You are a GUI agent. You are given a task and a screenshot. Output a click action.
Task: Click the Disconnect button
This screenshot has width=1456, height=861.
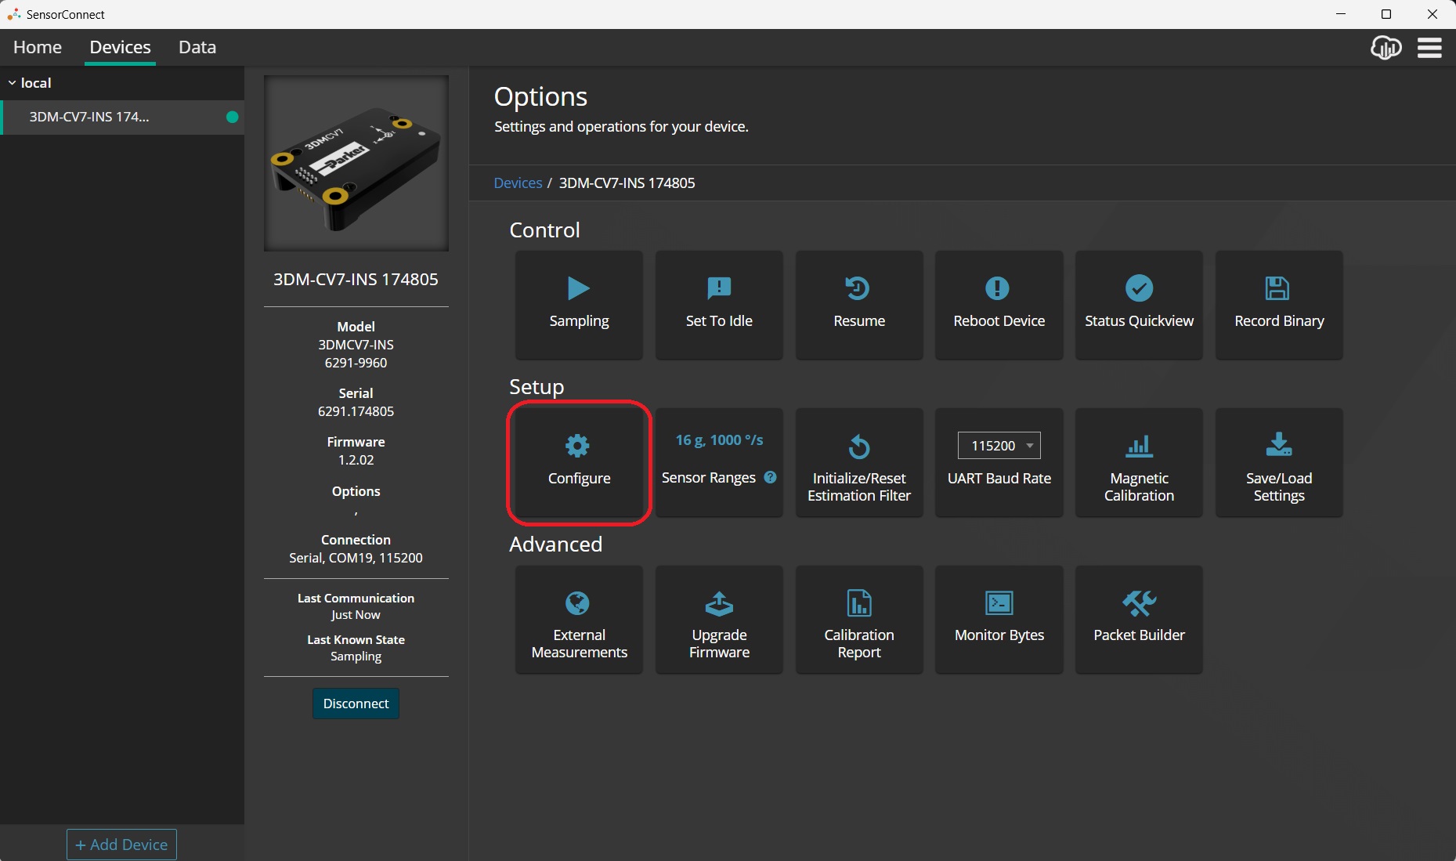(356, 704)
